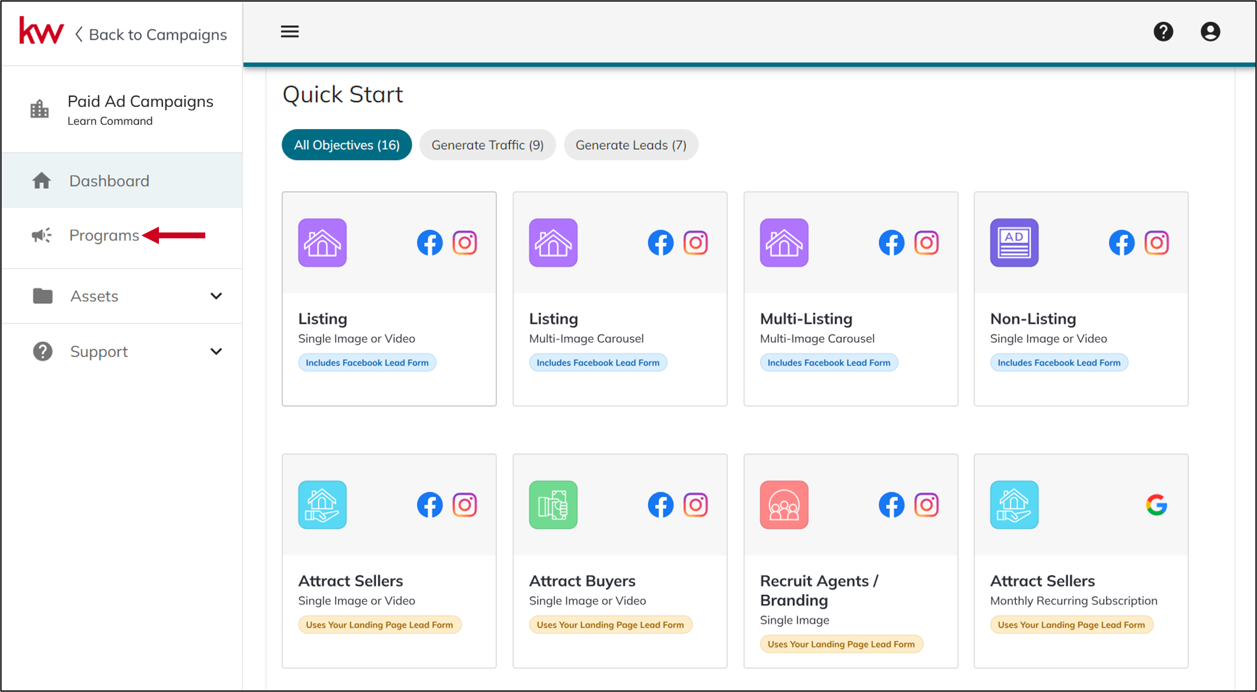The width and height of the screenshot is (1257, 692).
Task: Open the Multi-Listing card title
Action: point(806,319)
